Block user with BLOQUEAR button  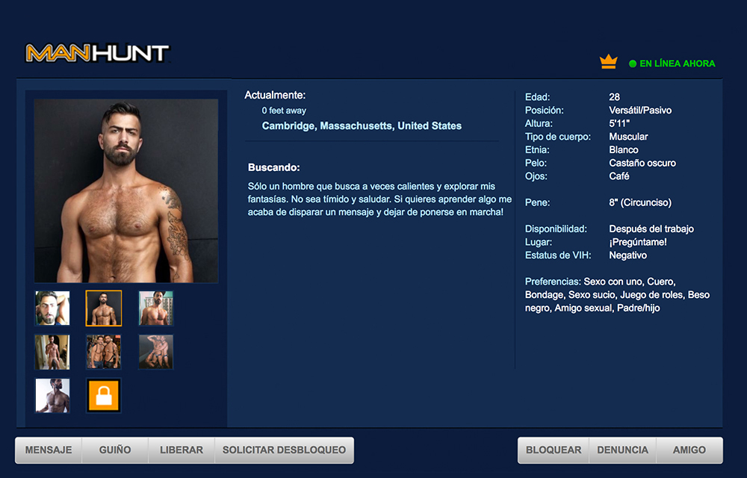(554, 450)
